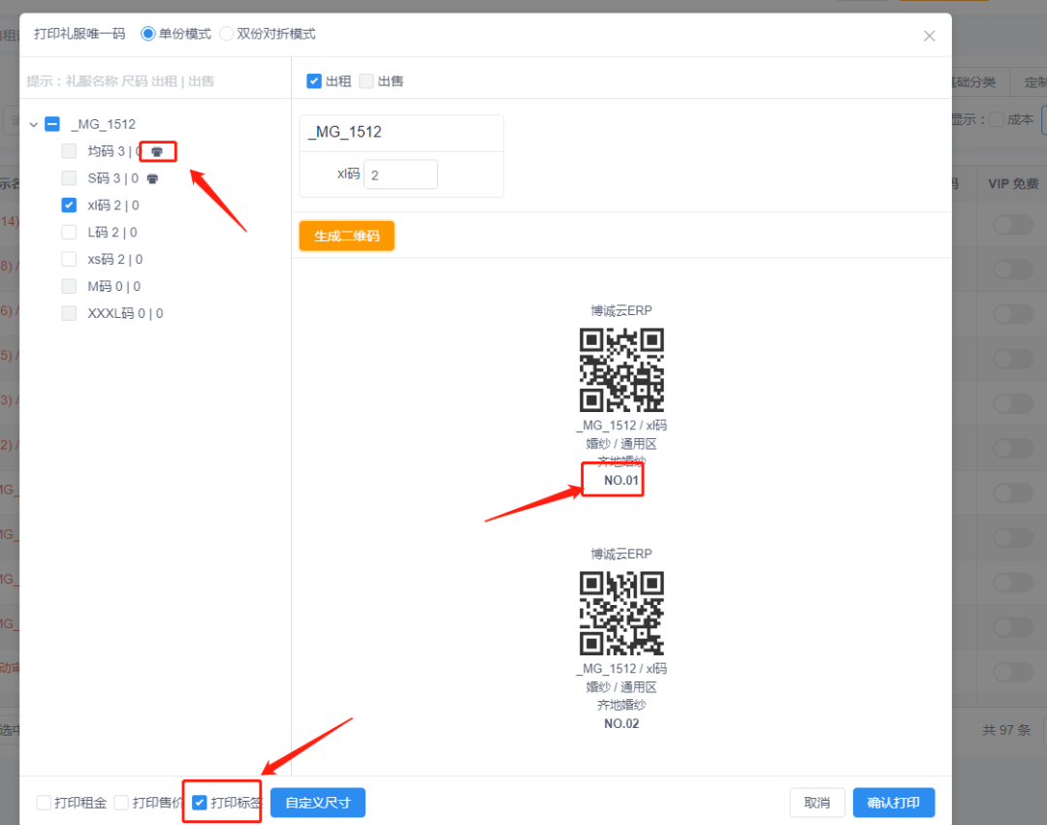
Task: Click the VIP 免费 column header behind dialog
Action: point(1013,184)
